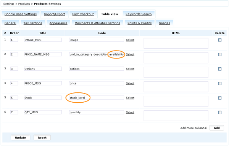Focus the Order field of Options row
This screenshot has height=146, width=229.
pos(14,69)
